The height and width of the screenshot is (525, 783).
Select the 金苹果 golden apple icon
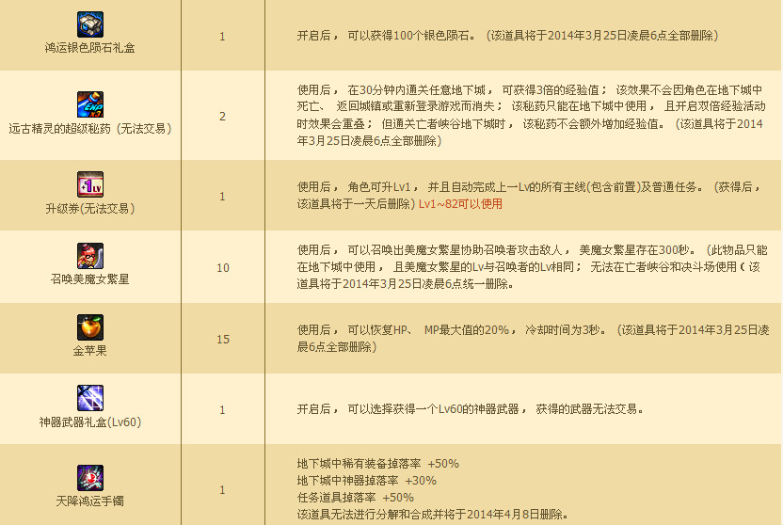click(90, 327)
